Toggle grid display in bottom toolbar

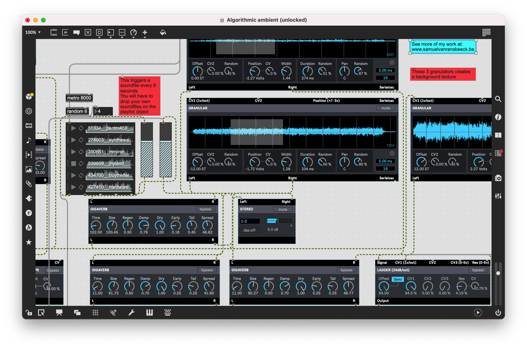95,312
